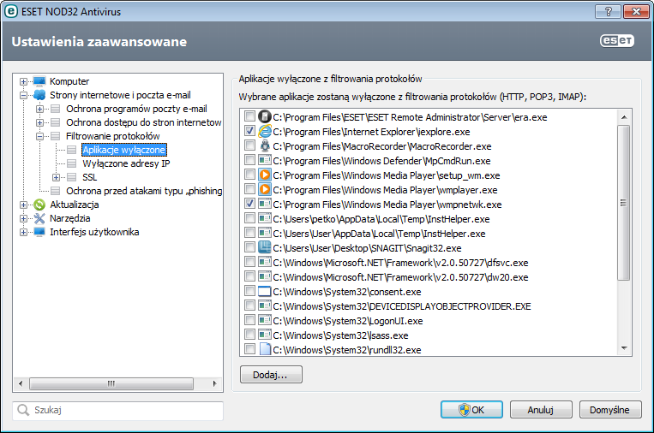Uncheck the iexplore.exe checkbox
Image resolution: width=654 pixels, height=433 pixels.
point(249,130)
